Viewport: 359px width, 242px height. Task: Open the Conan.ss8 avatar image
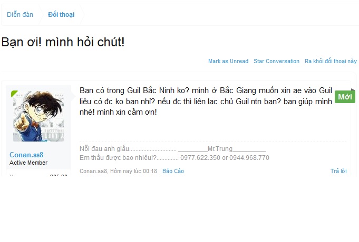point(38,116)
